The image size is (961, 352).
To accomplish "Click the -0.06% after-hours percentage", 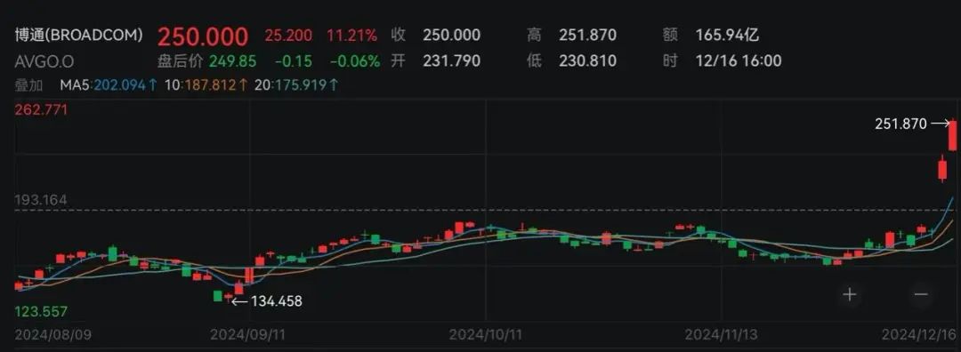I will tap(355, 61).
